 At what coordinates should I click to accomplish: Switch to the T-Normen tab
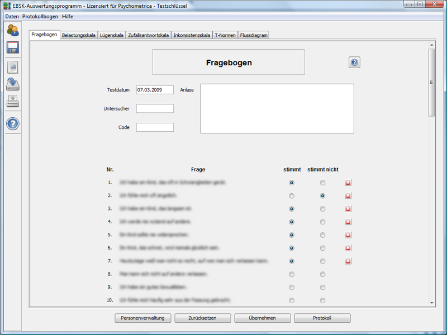(x=225, y=35)
